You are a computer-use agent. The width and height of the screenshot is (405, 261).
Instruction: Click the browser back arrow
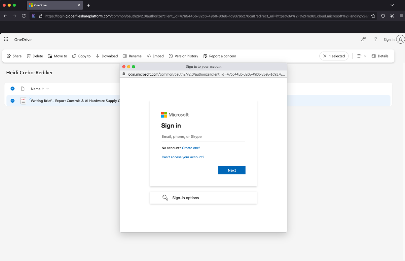(5, 16)
